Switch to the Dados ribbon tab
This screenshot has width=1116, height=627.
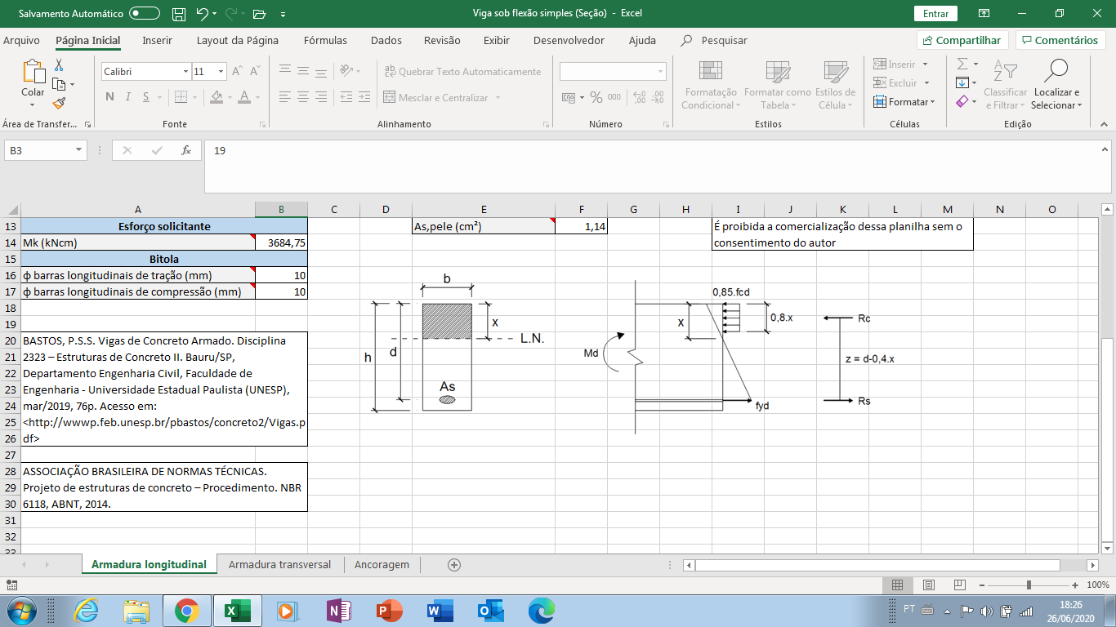(386, 40)
